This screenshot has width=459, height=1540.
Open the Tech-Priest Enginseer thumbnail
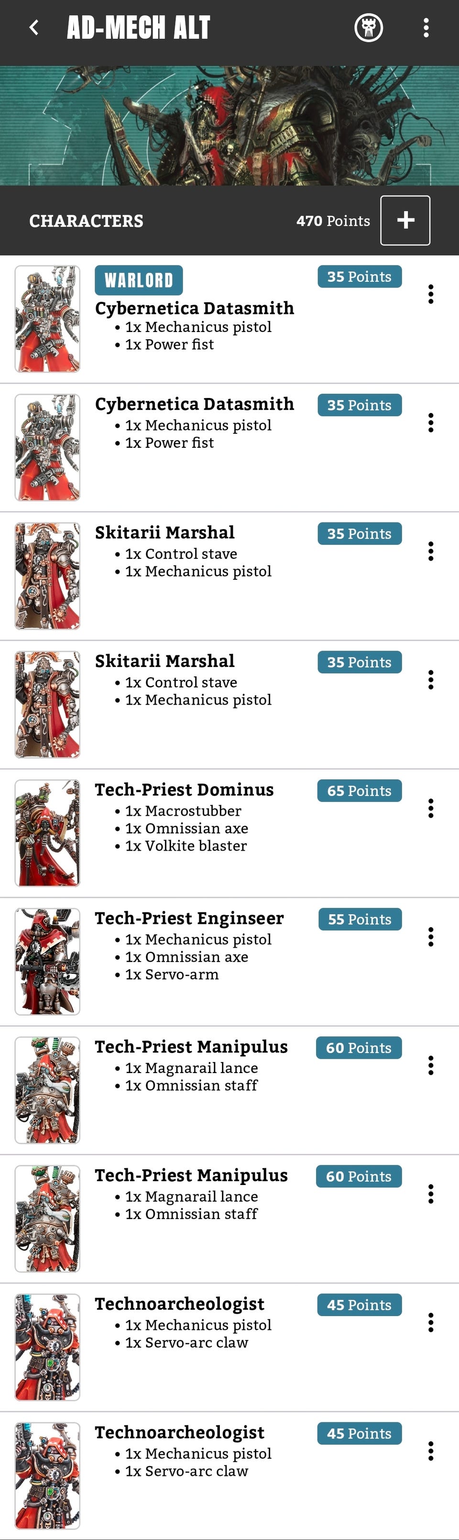tap(47, 961)
